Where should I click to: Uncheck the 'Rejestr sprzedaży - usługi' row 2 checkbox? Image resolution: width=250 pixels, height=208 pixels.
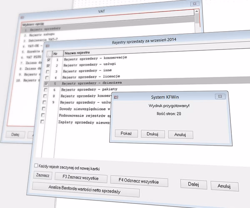49,65
